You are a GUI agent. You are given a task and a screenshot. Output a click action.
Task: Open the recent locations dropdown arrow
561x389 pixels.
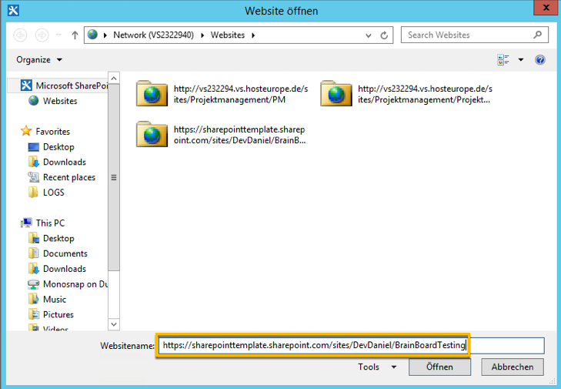(58, 35)
